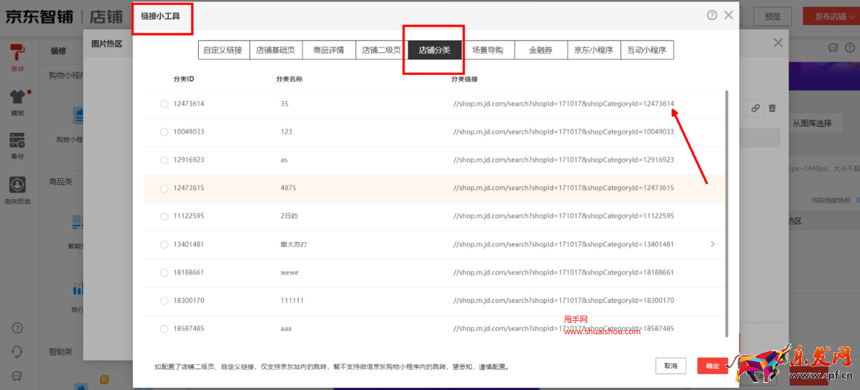Click category name wewe
This screenshot has width=860, height=390.
point(290,272)
